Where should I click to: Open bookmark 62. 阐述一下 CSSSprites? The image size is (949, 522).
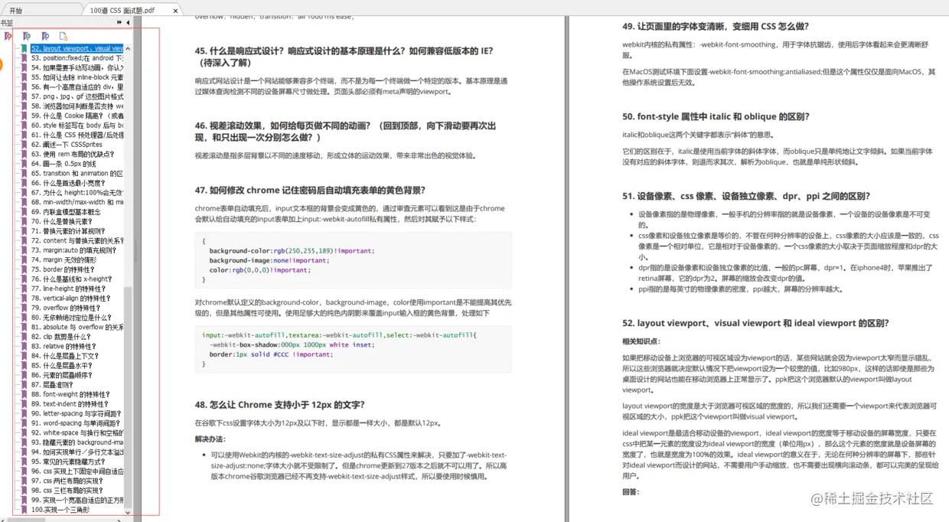pyautogui.click(x=67, y=145)
